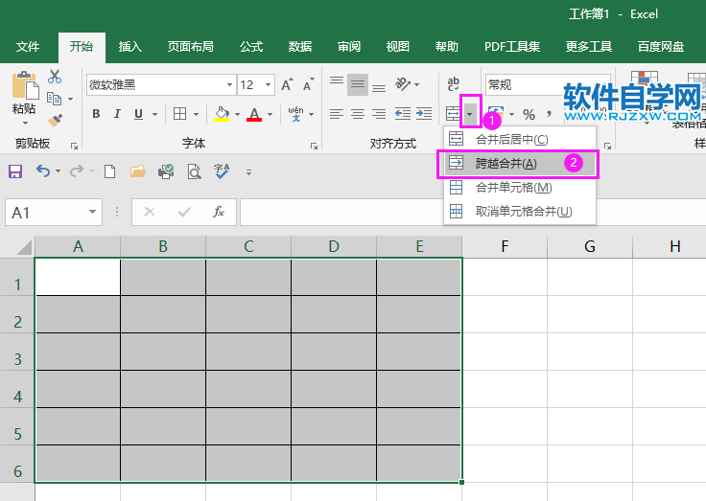Click the wén phonetic guide icon
The height and width of the screenshot is (501, 706).
(x=295, y=114)
